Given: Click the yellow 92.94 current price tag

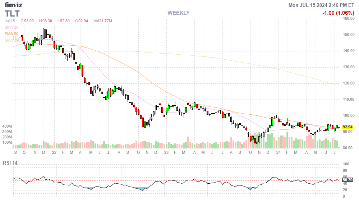Looking at the screenshot, I should [x=347, y=127].
